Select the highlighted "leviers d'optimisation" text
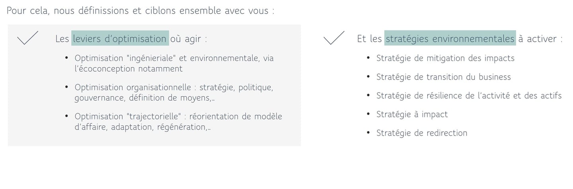 coord(120,39)
